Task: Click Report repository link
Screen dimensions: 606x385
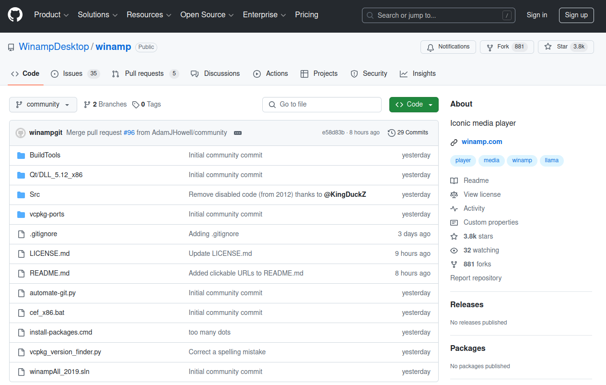Action: [x=476, y=278]
